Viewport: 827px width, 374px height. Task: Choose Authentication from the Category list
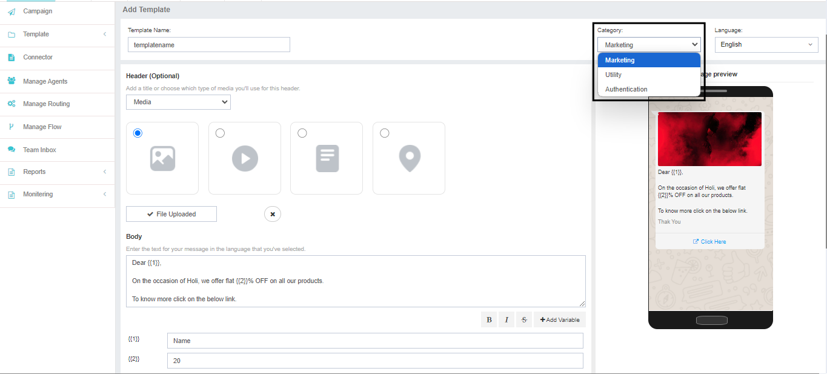click(626, 89)
